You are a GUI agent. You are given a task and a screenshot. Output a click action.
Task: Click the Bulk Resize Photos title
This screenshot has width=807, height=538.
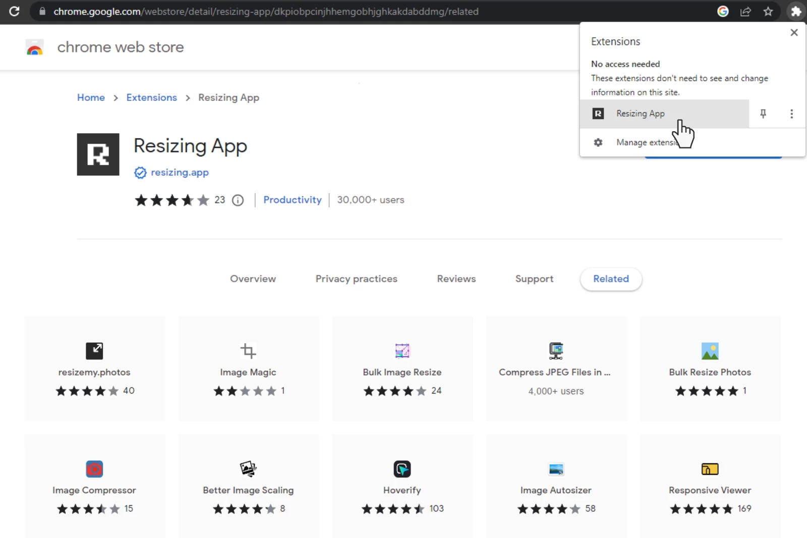point(710,372)
